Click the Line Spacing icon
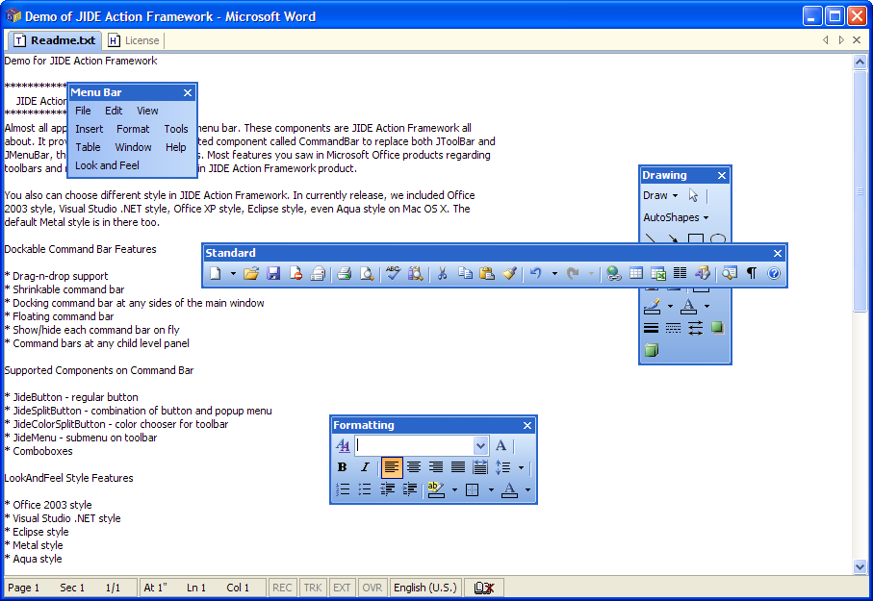Image resolution: width=873 pixels, height=601 pixels. pos(502,467)
